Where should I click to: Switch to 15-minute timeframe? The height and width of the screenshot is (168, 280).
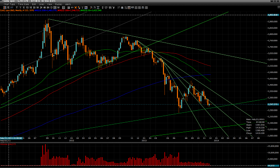point(31,8)
